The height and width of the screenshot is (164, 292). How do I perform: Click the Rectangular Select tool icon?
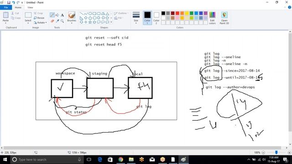[28, 15]
